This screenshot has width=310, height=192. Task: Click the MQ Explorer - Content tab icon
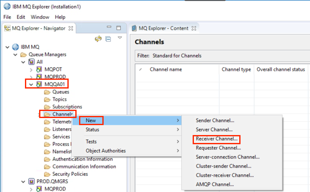click(134, 28)
